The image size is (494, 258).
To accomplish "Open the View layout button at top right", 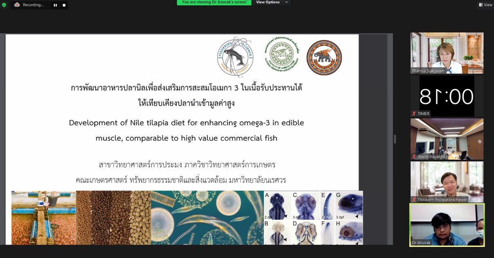I will coord(485,5).
